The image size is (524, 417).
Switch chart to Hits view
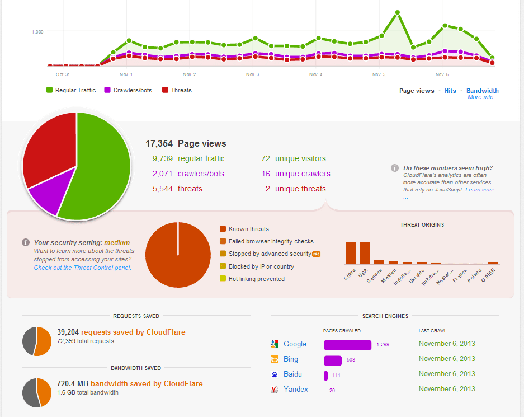tap(450, 91)
